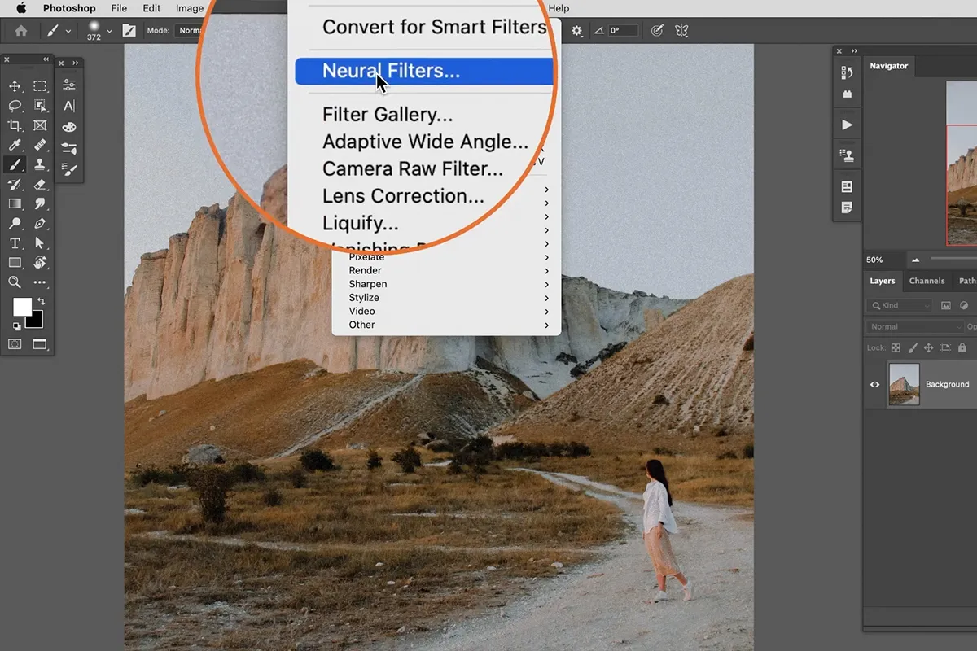The image size is (977, 651).
Task: Open the Notes panel icon
Action: click(847, 208)
